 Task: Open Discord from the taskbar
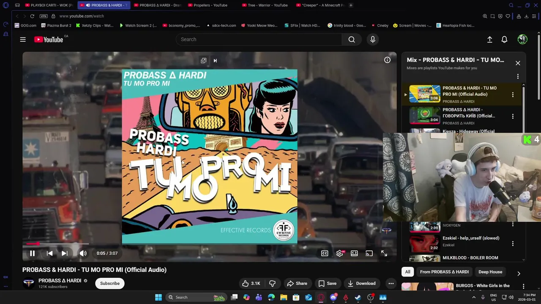click(333, 297)
